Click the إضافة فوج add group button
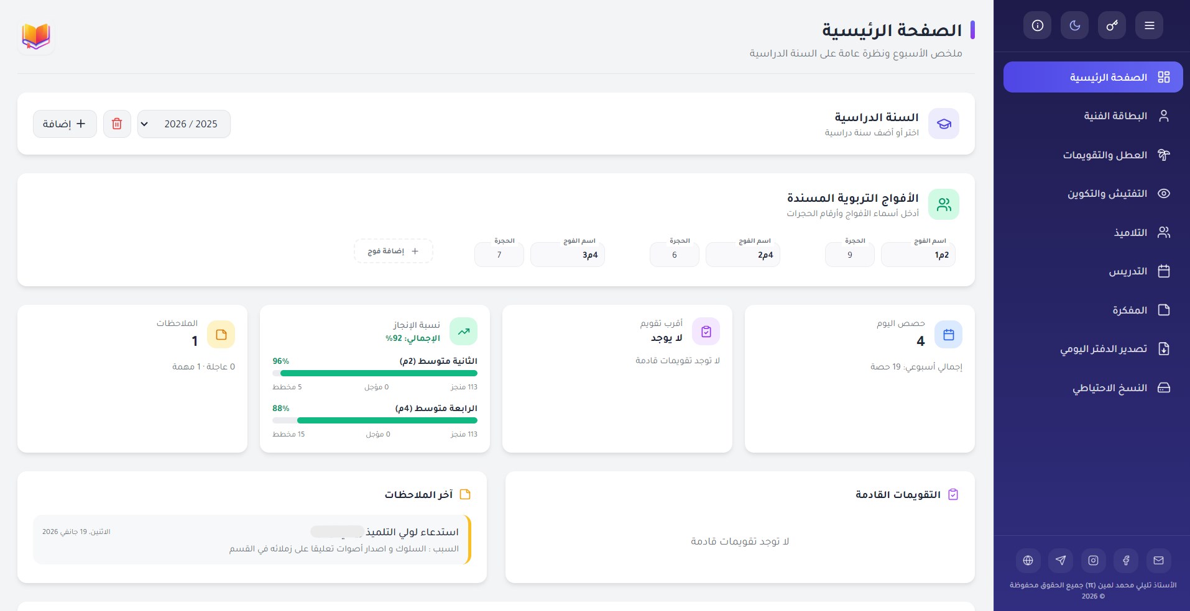Image resolution: width=1190 pixels, height=611 pixels. [394, 251]
